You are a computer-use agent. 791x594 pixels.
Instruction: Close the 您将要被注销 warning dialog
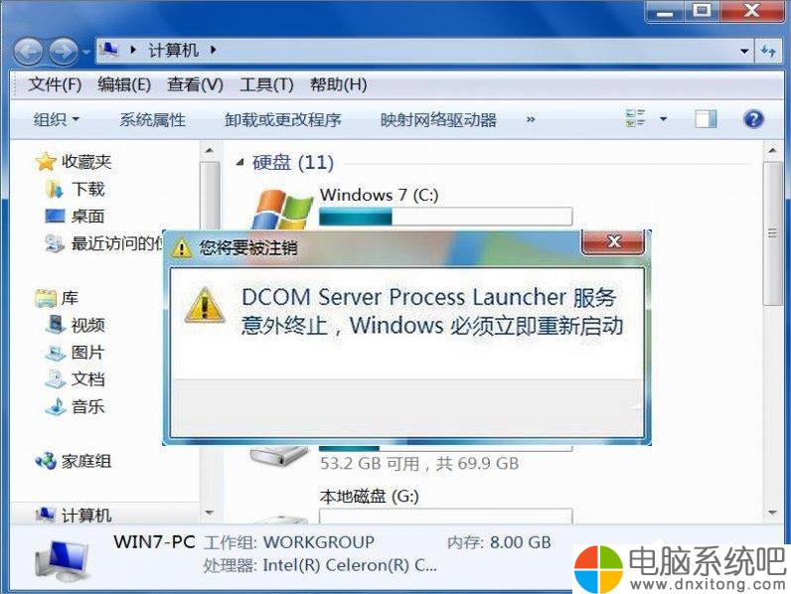coord(613,242)
